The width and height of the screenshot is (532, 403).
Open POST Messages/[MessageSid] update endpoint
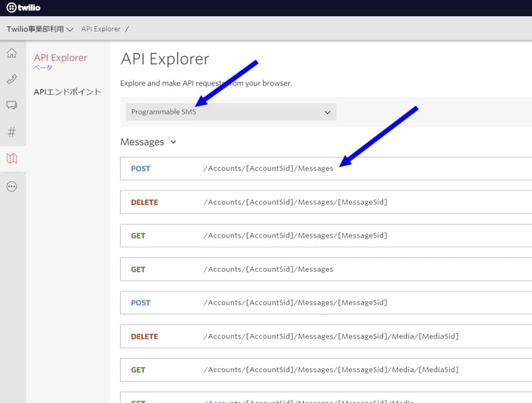click(326, 303)
